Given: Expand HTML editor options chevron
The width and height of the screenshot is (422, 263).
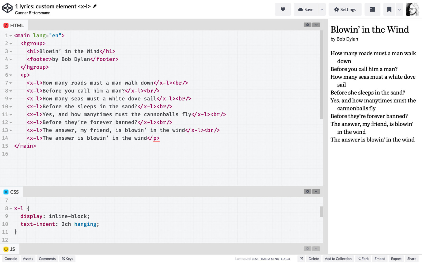Looking at the screenshot, I should [x=316, y=25].
